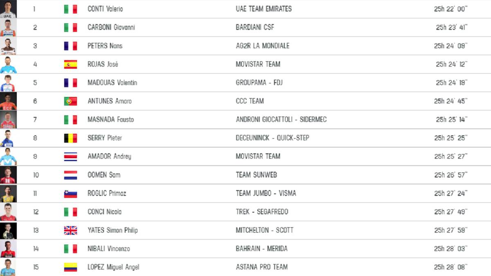The image size is (491, 276).
Task: Select rank number 15 in LOPEZ row
Action: (x=36, y=267)
